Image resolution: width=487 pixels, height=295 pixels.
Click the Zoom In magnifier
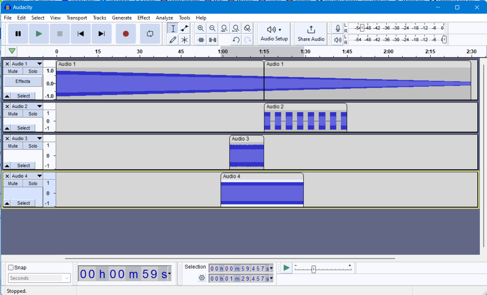pos(201,29)
